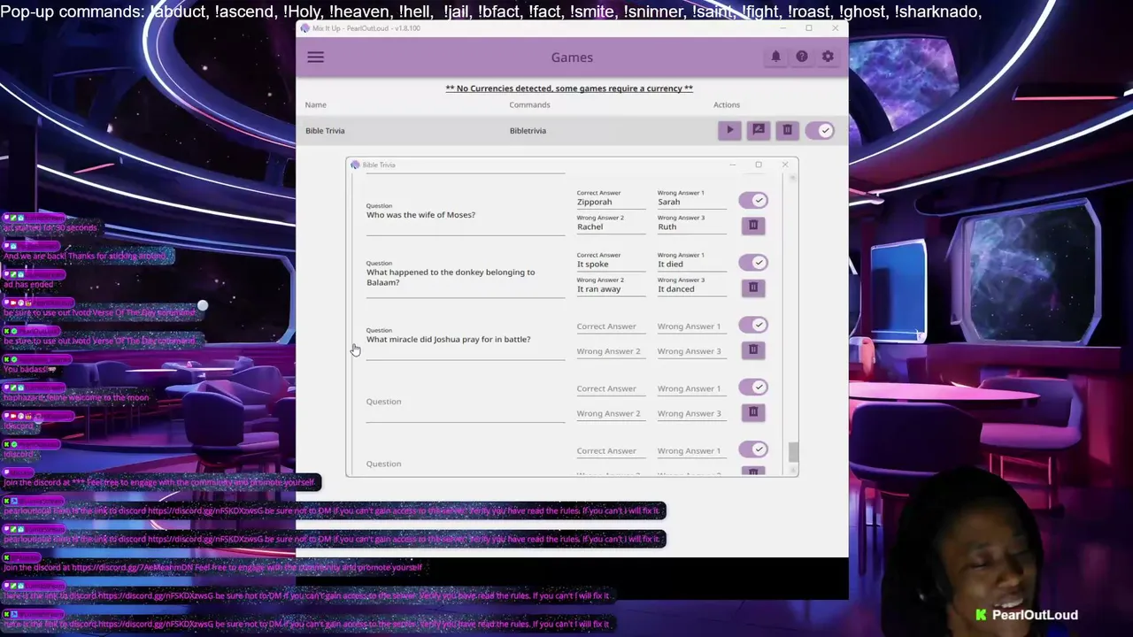Open notifications bell in Mix It Up

point(775,57)
